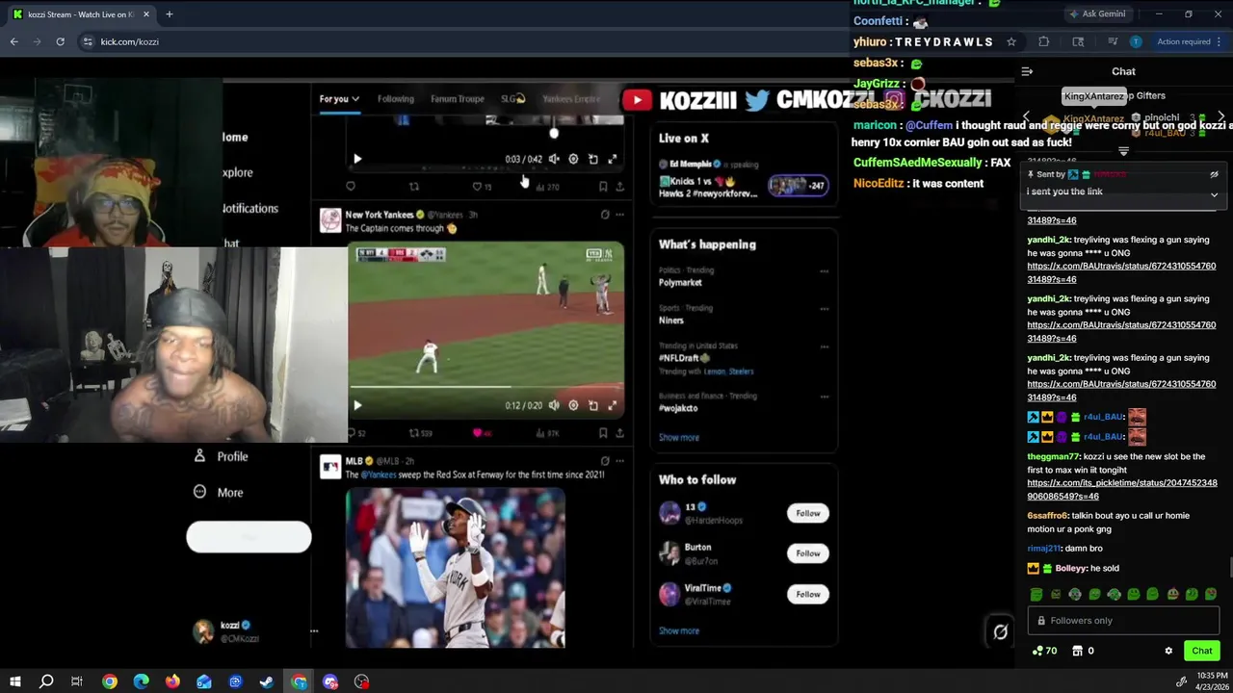Screen dimensions: 1233x693
Task: Reload the kick.com page
Action: (60, 41)
